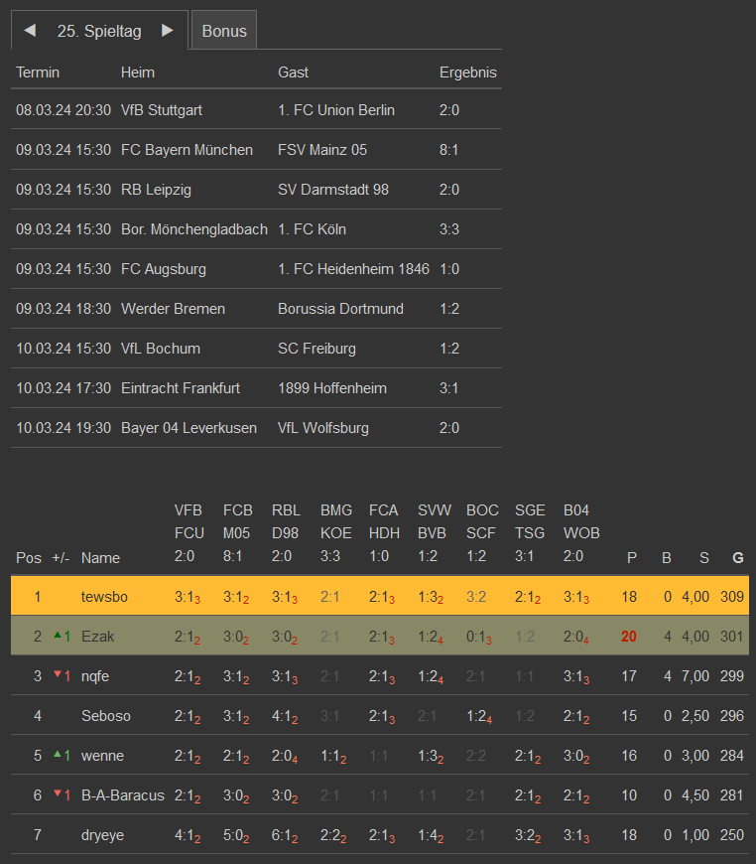The width and height of the screenshot is (756, 864).
Task: Click the Pos column header
Action: coord(28,558)
